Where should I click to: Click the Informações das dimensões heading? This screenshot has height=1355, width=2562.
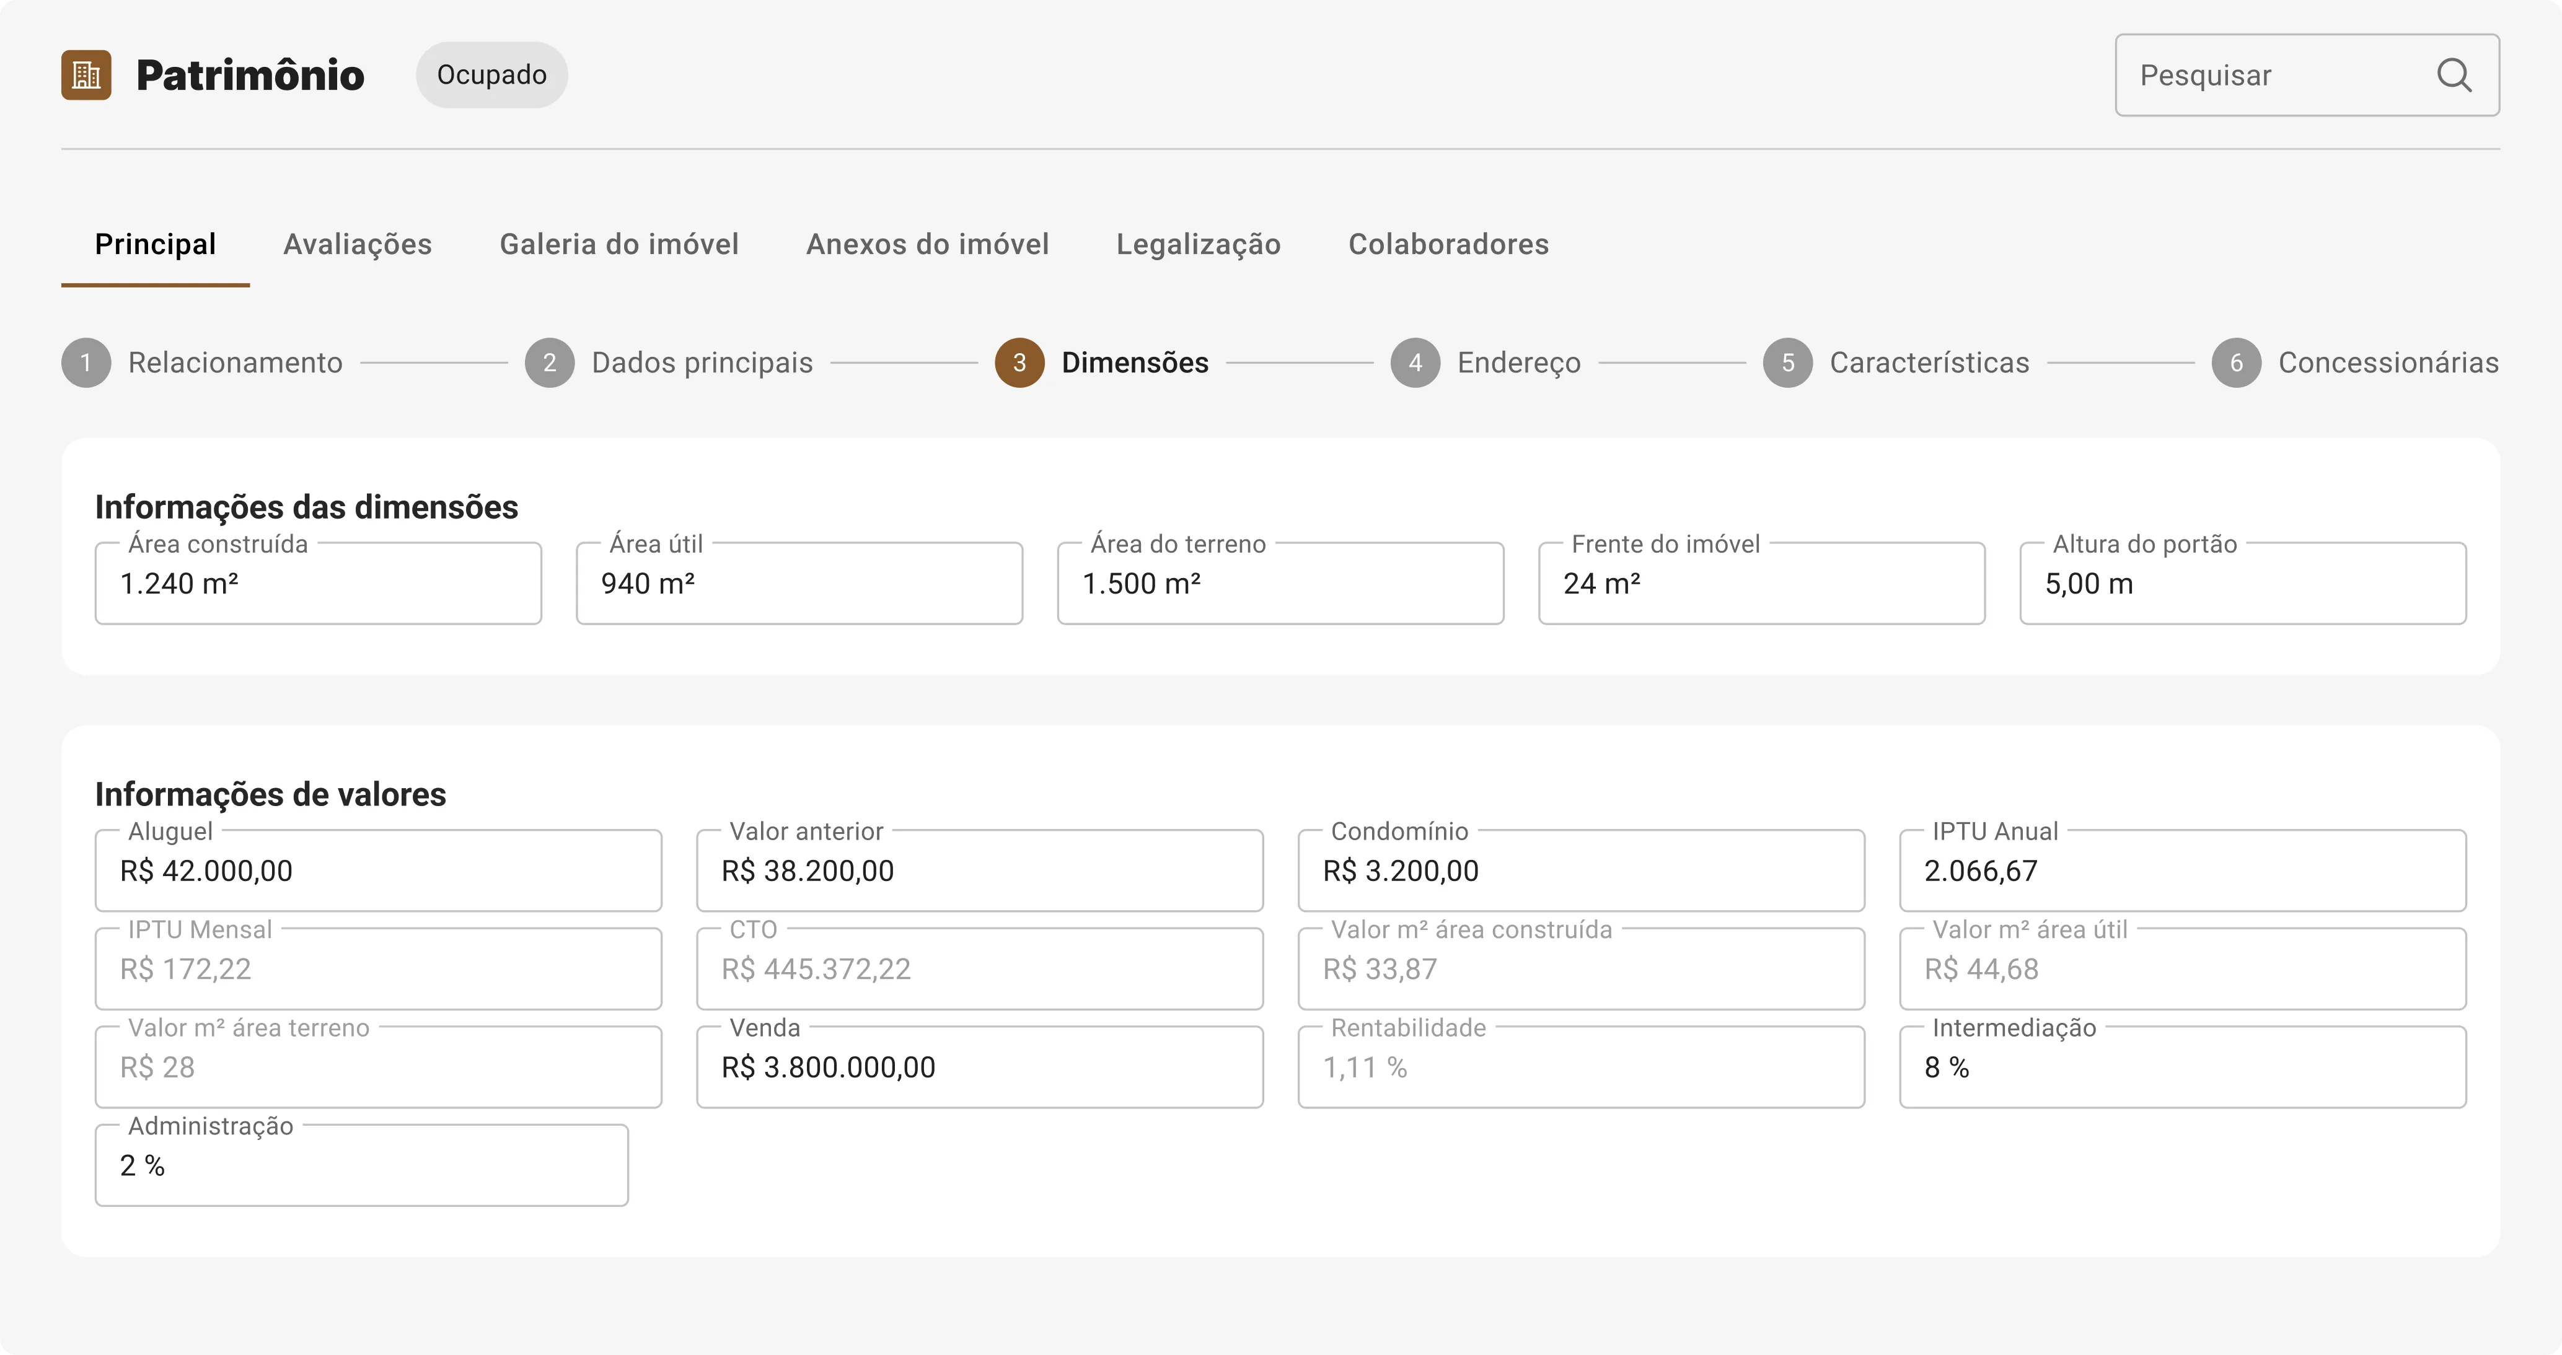tap(306, 507)
